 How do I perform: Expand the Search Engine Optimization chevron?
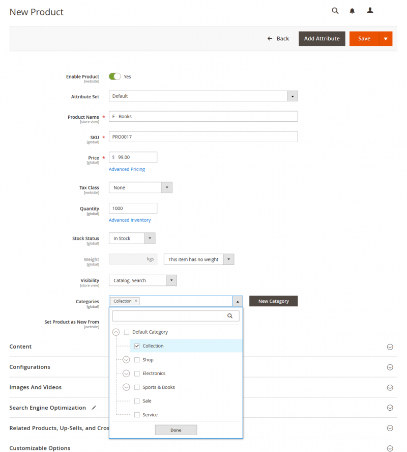pyautogui.click(x=390, y=408)
